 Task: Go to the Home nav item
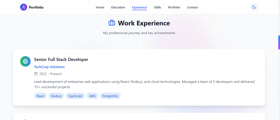coord(100,7)
